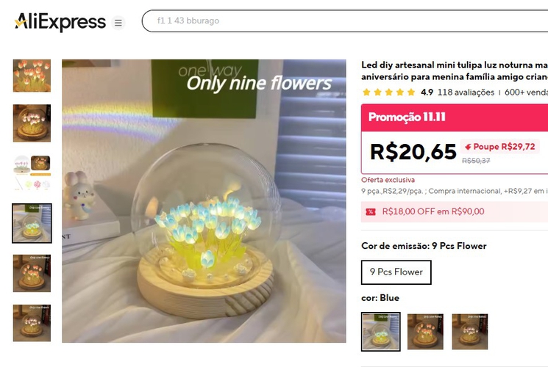
Task: Click the Poupe R$29,72 savings badge
Action: (500, 146)
